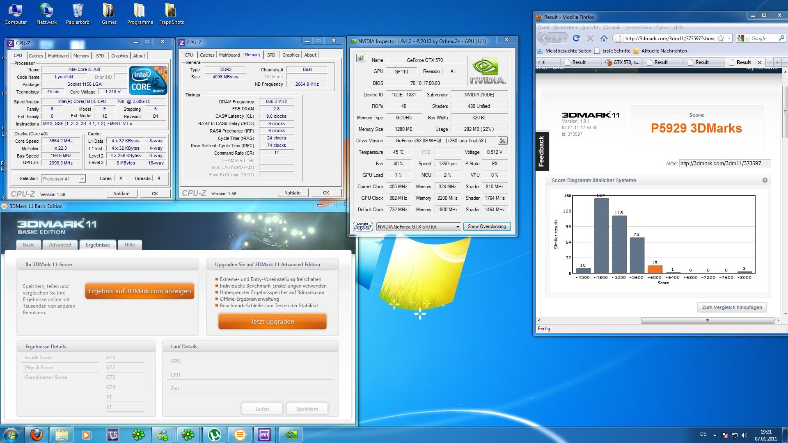Select the Advanced tab in 3DMark 11
Screen dimensions: 788x443
pyautogui.click(x=60, y=245)
